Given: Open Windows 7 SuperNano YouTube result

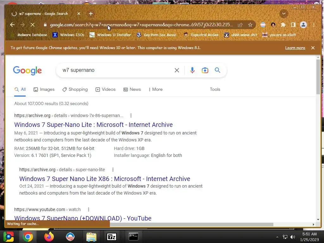Looking at the screenshot, I should [x=83, y=218].
